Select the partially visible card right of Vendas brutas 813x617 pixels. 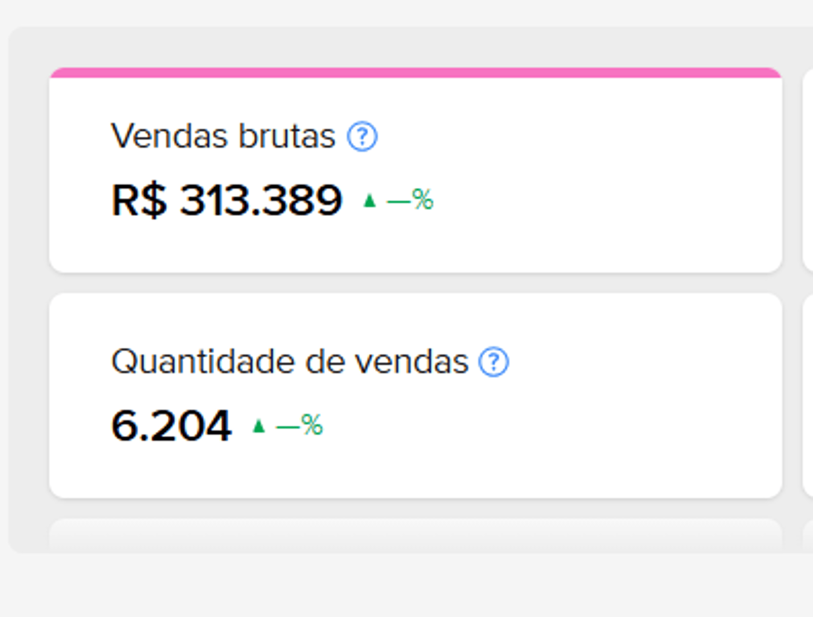[807, 170]
